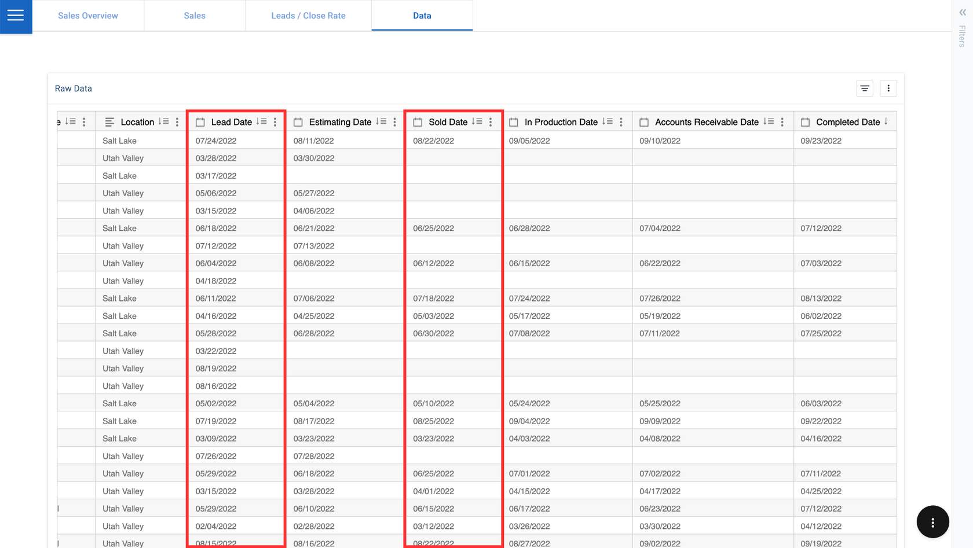Viewport: 973px width, 548px height.
Task: Open the Accounts Receivable Date column options menu
Action: [x=782, y=122]
